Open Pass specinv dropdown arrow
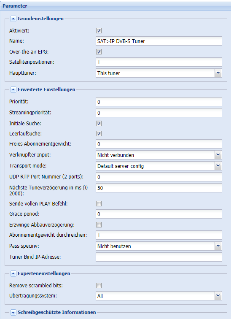Screen dimensions: 231x319 [x=218, y=246]
